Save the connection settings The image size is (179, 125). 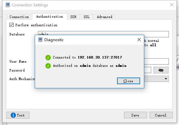(135, 115)
